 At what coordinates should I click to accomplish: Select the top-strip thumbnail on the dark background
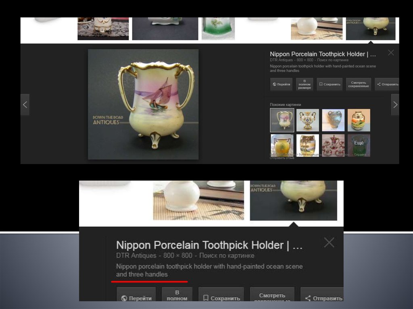coord(165,29)
